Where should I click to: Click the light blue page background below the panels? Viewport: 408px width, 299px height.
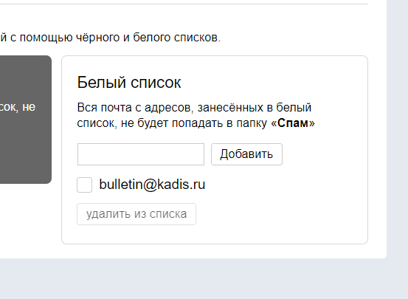[204, 278]
